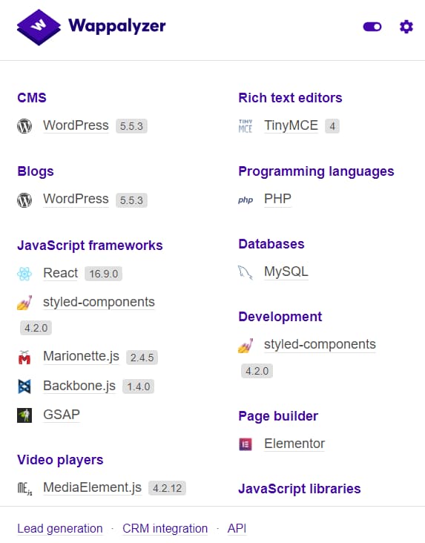Screen dimensions: 425x543
Task: Click styled-components icon under JavaScript frameworks
Action: coord(24,303)
